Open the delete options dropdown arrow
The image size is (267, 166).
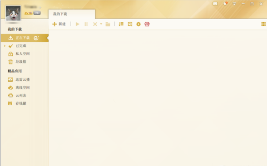click(x=101, y=24)
